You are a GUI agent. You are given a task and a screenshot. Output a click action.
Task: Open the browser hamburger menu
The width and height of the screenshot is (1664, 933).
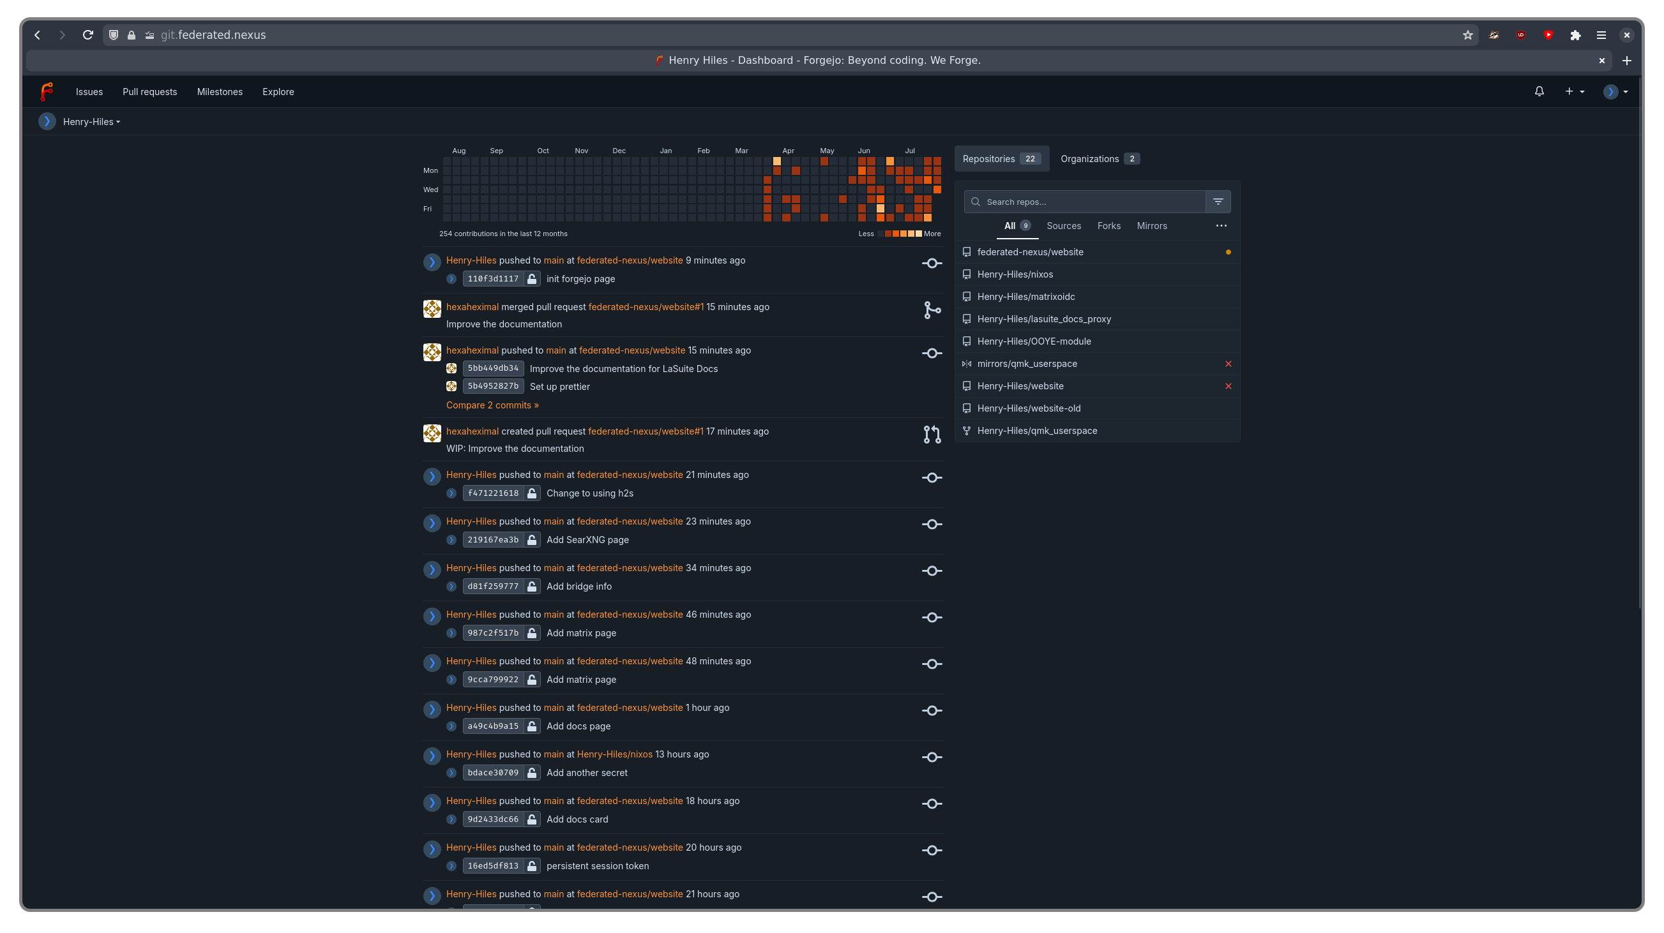click(1601, 35)
